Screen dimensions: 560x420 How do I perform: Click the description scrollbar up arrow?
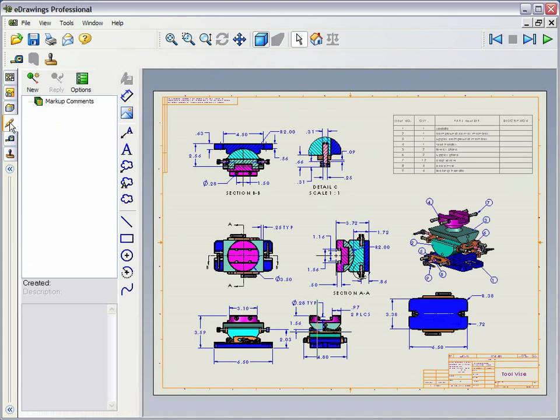(x=112, y=309)
